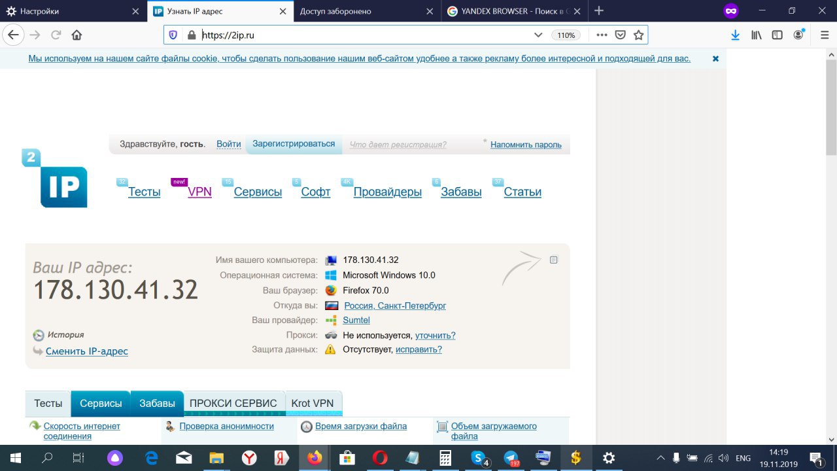Select the ПРОКСИ СЕРВИС tab

click(x=233, y=404)
